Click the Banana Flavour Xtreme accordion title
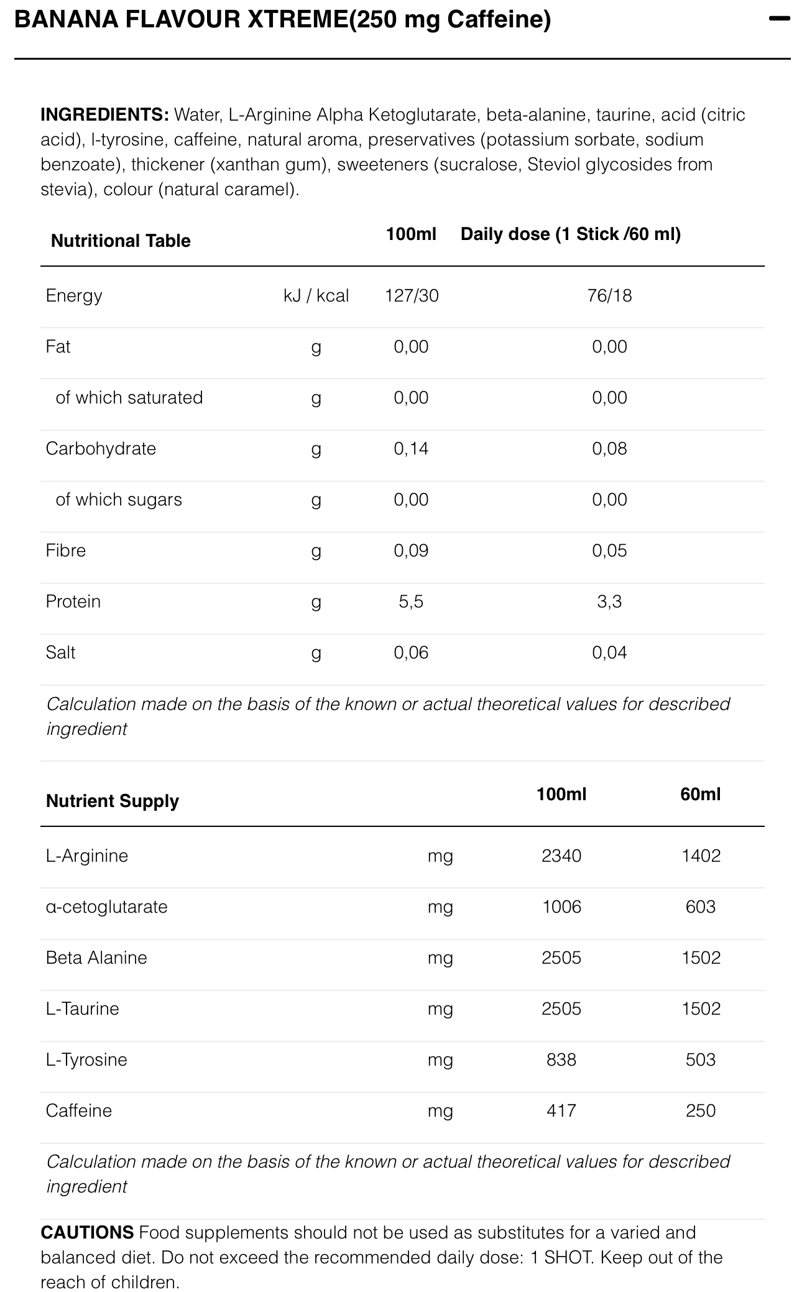Image resolution: width=807 pixels, height=1292 pixels. pyautogui.click(x=282, y=21)
